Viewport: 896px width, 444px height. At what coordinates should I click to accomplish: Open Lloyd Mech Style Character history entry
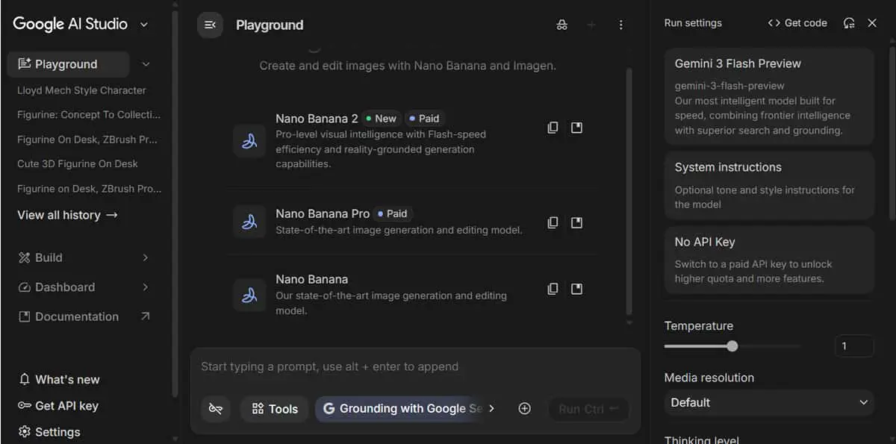[x=81, y=90]
